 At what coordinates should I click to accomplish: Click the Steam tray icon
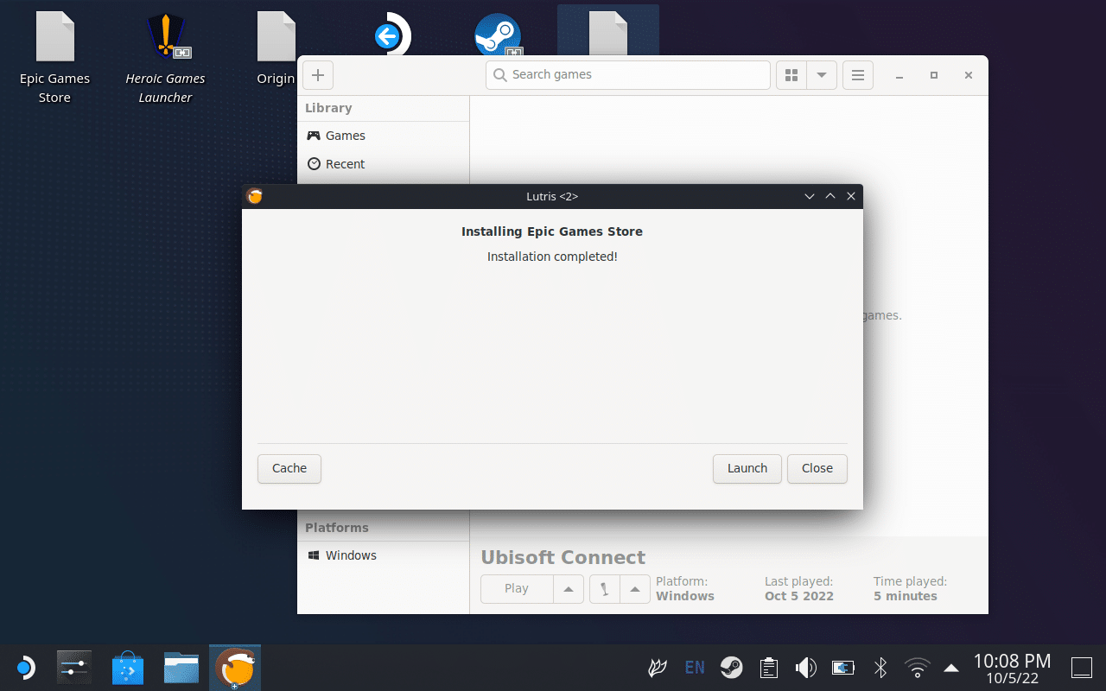click(731, 668)
